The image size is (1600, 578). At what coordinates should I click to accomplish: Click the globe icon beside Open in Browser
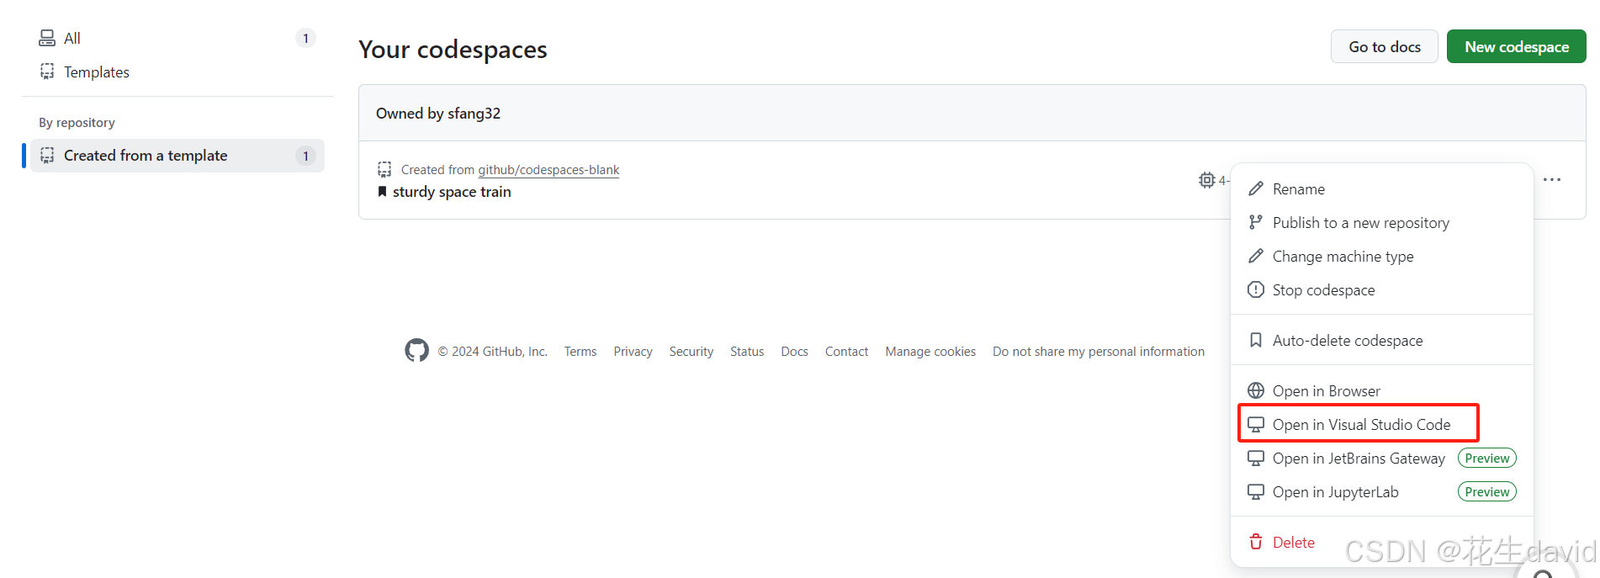click(1256, 390)
